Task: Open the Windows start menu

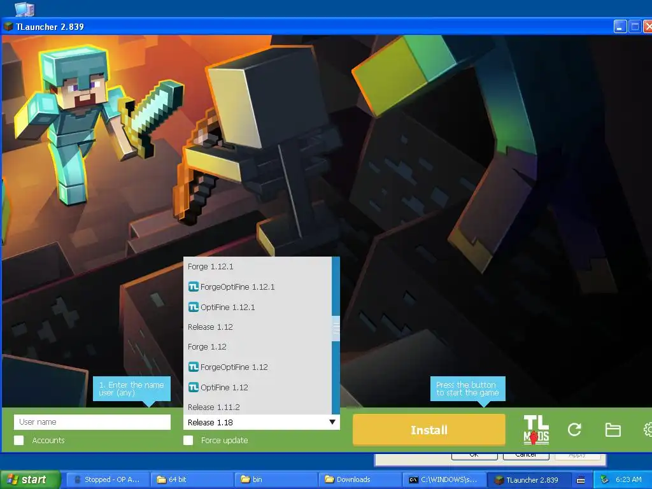Action: [x=29, y=479]
